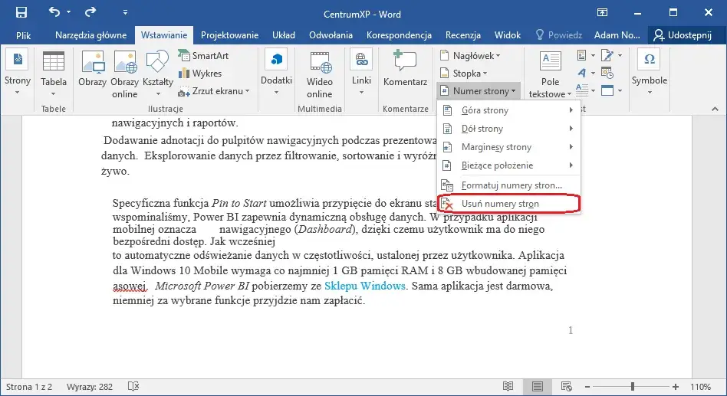The height and width of the screenshot is (396, 727).
Task: Click the zoom slider handle
Action: coord(633,386)
